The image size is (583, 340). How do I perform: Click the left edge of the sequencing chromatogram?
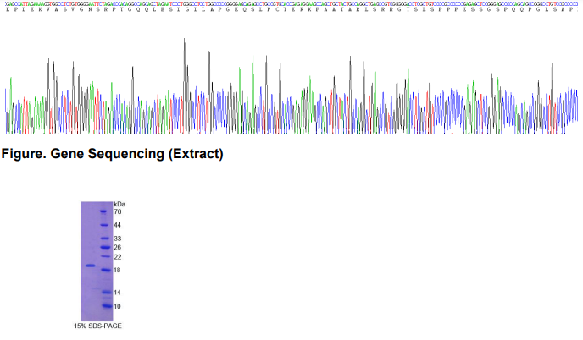pos(7,110)
